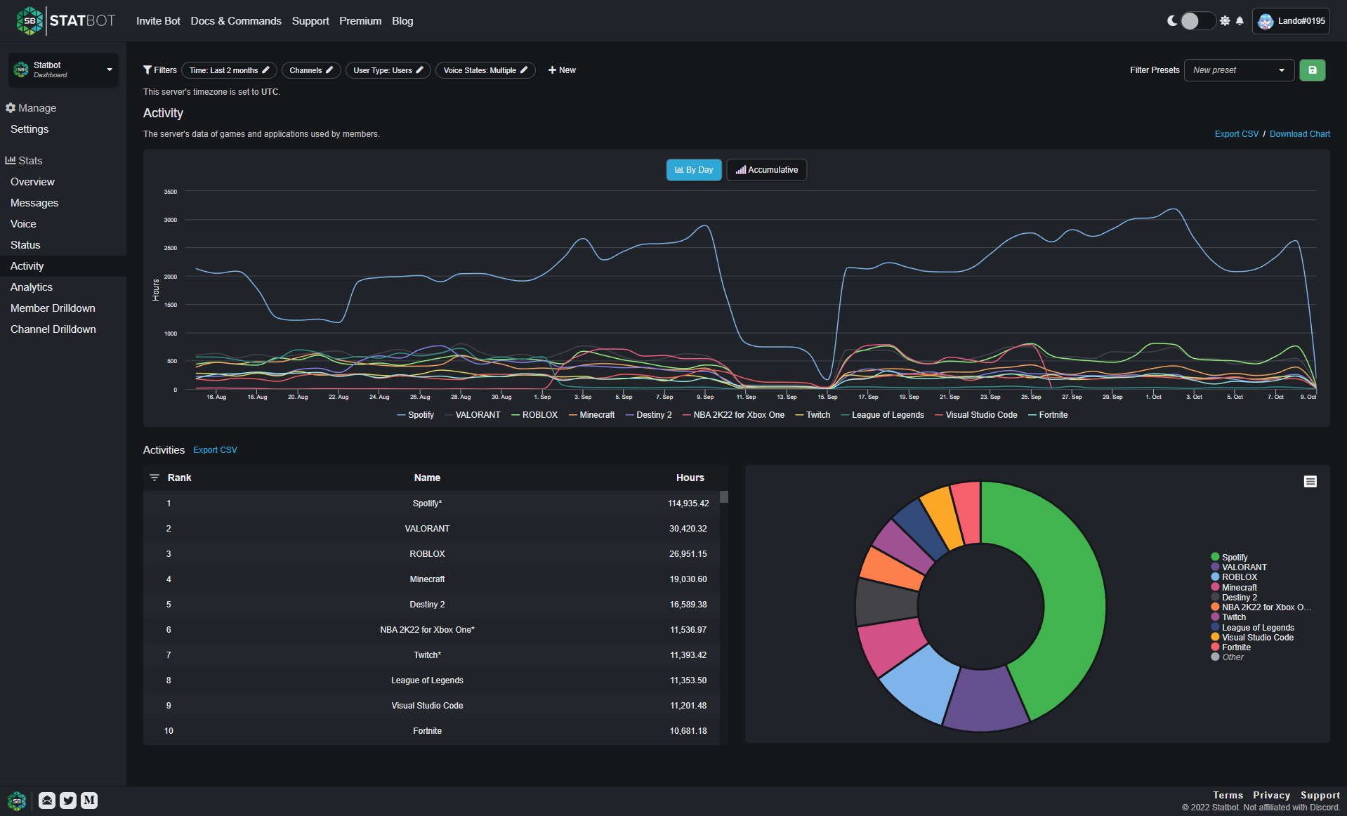The height and width of the screenshot is (816, 1347).
Task: Click the Statbot icon in the footer
Action: 17,801
